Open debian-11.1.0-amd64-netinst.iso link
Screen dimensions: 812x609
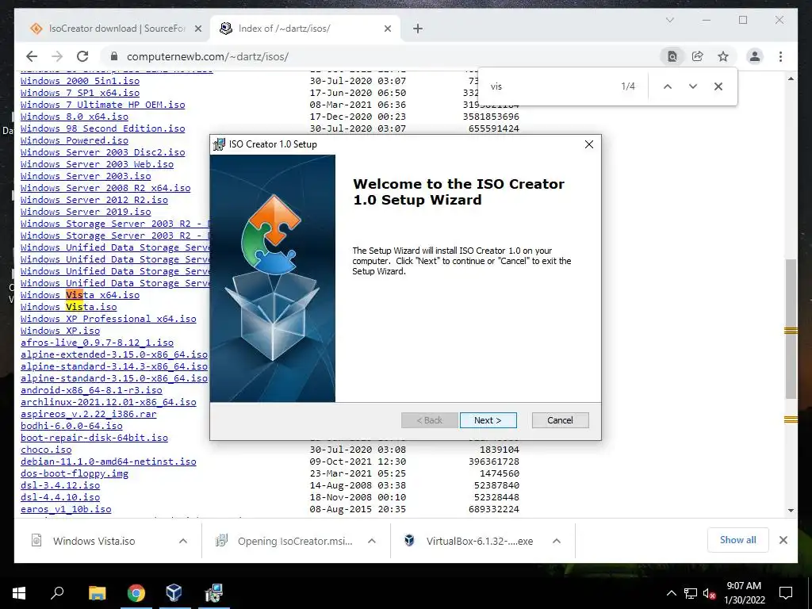tap(108, 462)
